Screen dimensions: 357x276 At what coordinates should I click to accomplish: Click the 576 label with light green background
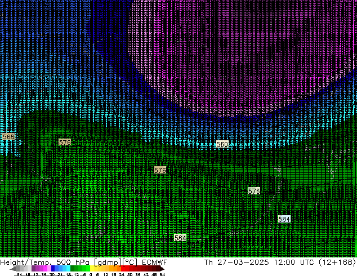pyautogui.click(x=254, y=191)
